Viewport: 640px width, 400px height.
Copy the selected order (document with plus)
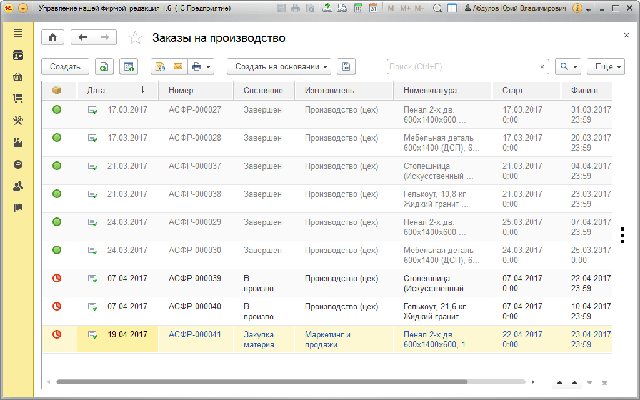104,66
